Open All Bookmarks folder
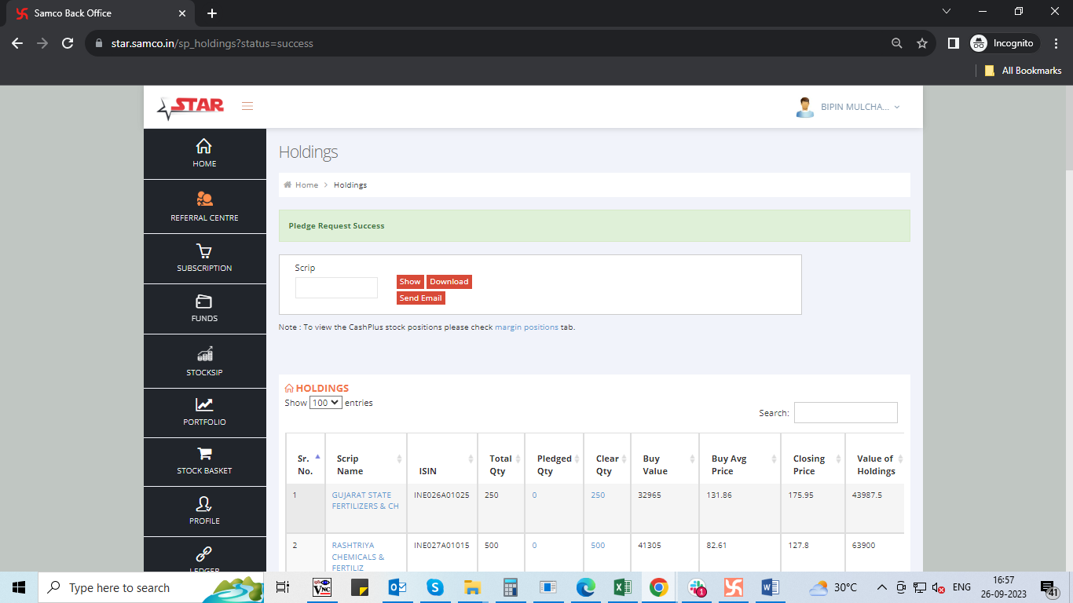Image resolution: width=1073 pixels, height=603 pixels. (x=1023, y=71)
